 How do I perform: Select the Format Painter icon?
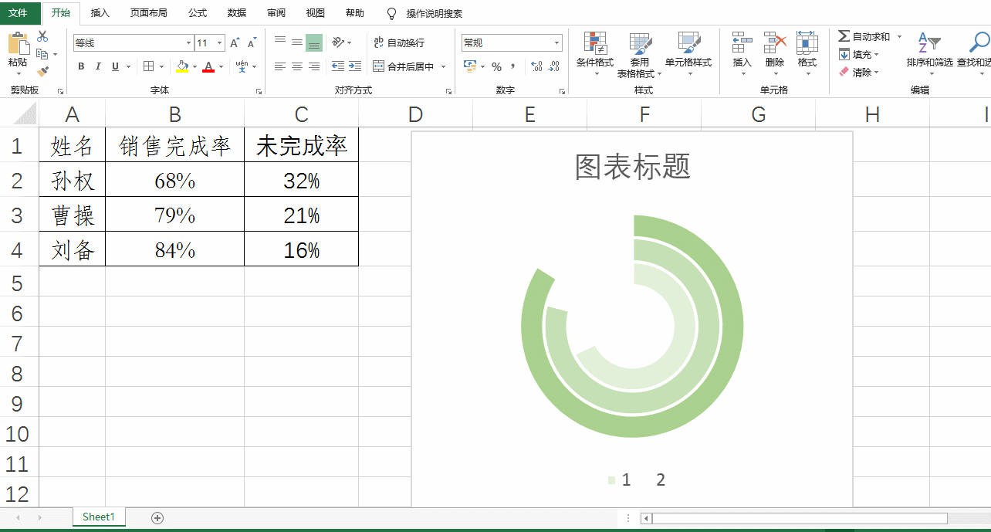[x=42, y=71]
